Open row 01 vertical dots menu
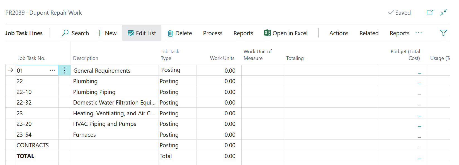The image size is (459, 165). (x=64, y=70)
